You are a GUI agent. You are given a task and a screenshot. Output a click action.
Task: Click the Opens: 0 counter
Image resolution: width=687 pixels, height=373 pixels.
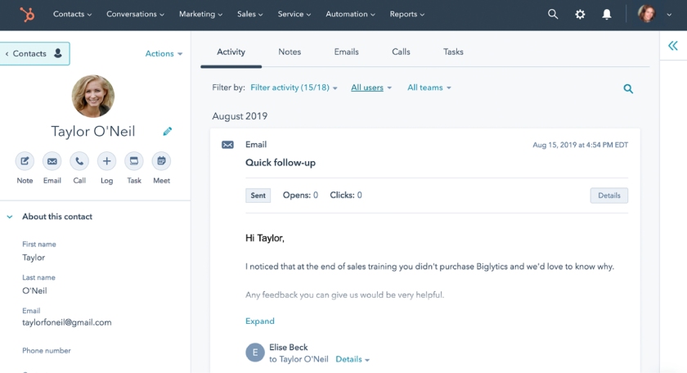301,195
